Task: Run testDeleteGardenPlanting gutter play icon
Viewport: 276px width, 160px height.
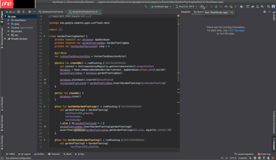Action: click(44, 140)
